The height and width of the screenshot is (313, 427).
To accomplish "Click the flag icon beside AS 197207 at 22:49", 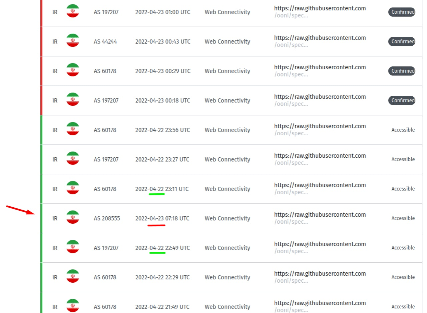I will [73, 248].
